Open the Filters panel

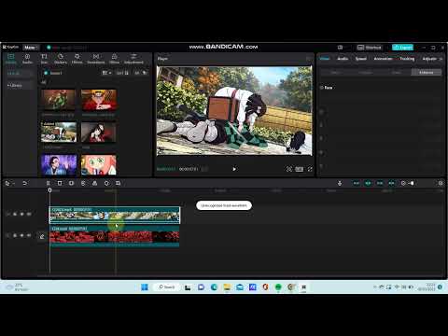click(x=114, y=58)
